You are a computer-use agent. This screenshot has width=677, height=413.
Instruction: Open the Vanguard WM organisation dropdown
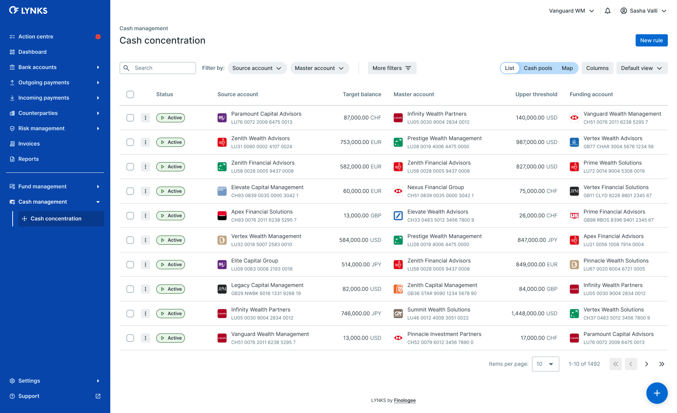click(x=571, y=11)
